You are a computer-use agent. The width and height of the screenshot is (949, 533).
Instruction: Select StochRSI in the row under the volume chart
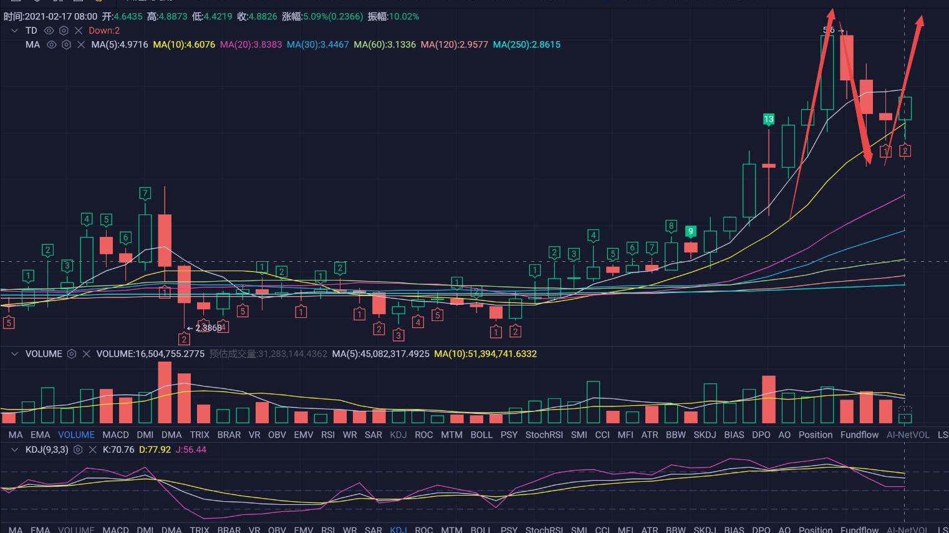pos(544,435)
